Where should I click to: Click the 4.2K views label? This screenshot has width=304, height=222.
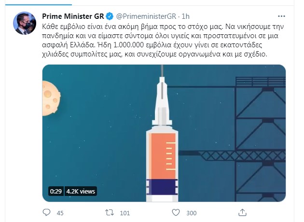[x=81, y=192]
